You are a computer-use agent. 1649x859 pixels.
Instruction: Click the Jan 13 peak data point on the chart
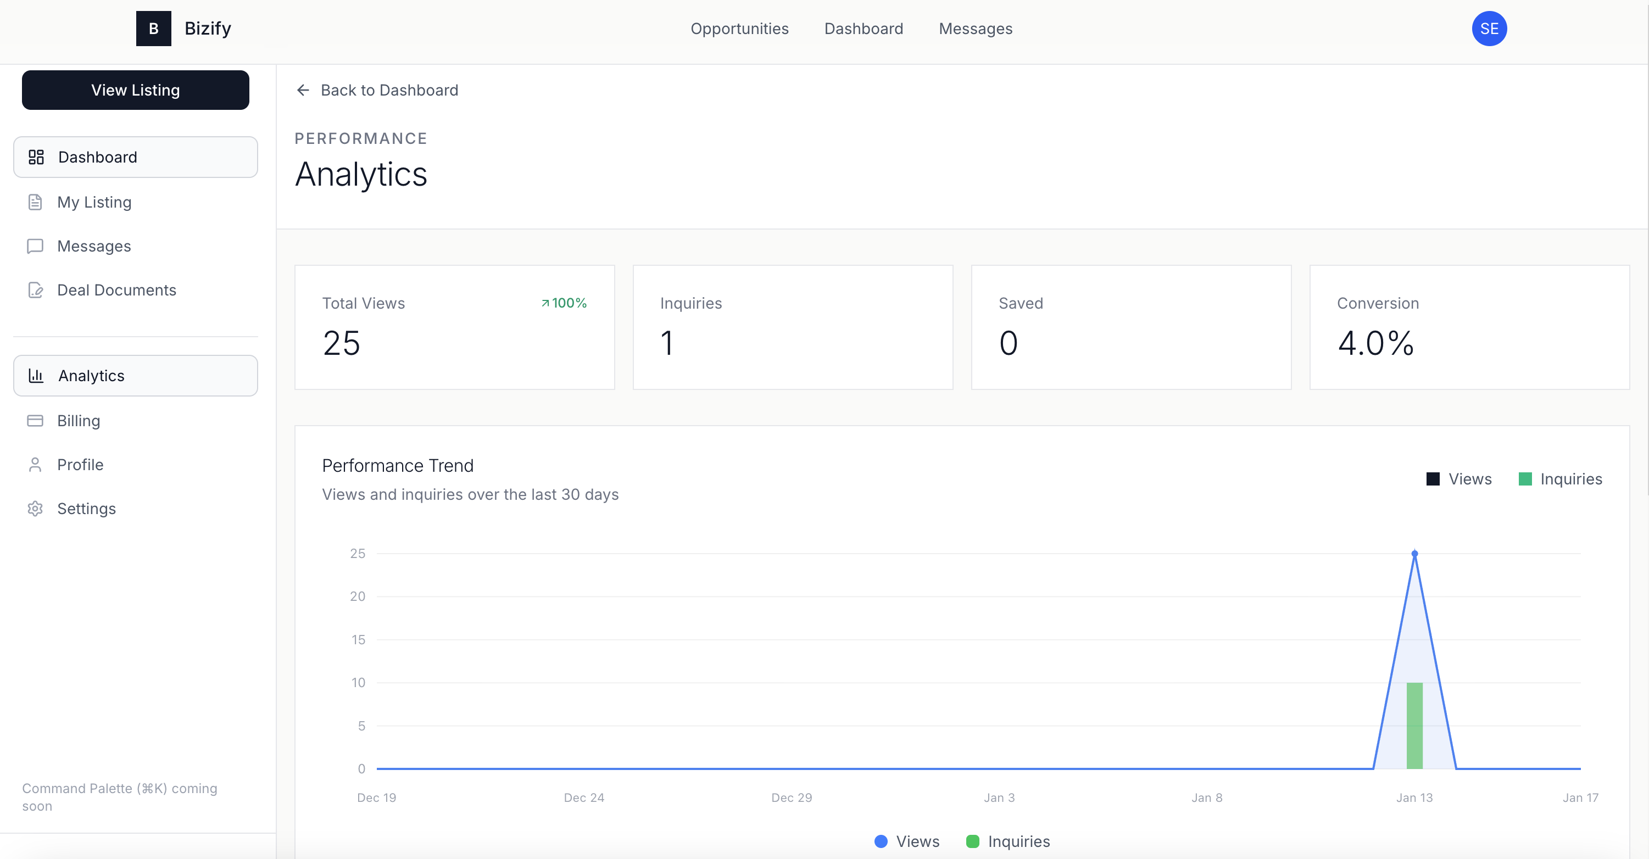(x=1414, y=553)
